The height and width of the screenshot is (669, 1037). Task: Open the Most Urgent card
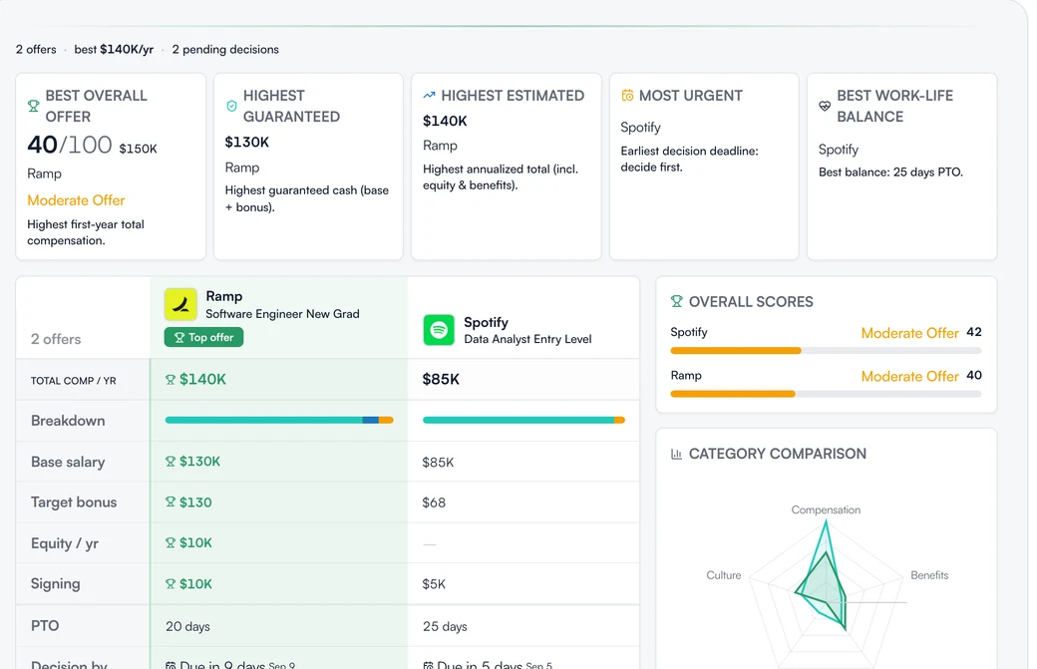coord(704,167)
